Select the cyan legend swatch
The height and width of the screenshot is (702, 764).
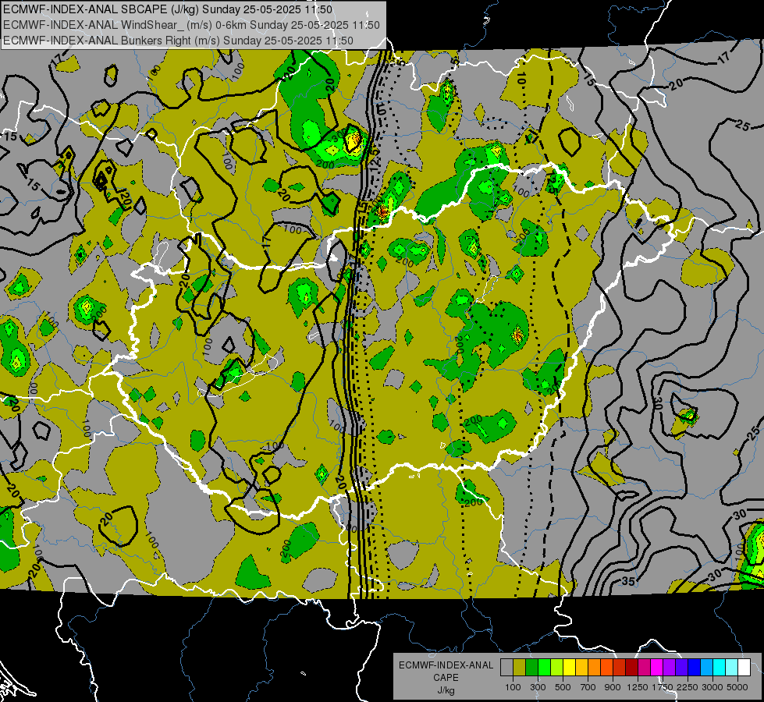[x=720, y=667]
